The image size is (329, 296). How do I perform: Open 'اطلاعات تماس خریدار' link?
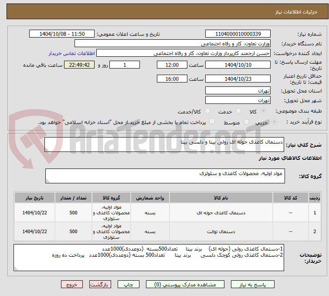(71, 53)
